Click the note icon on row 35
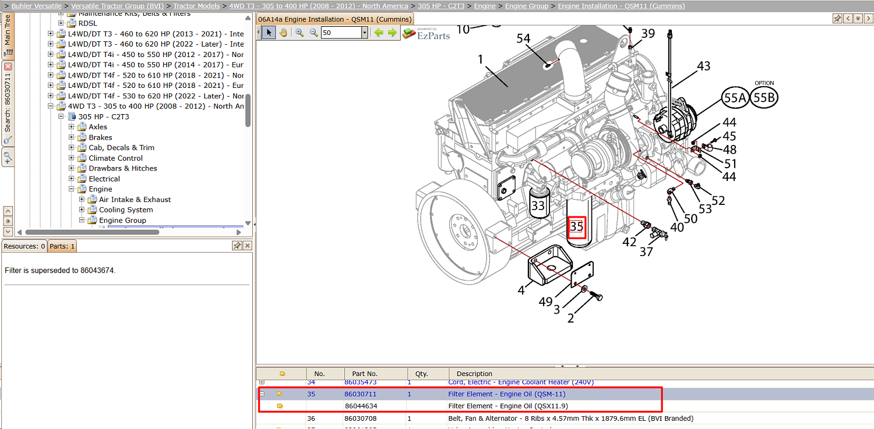The width and height of the screenshot is (874, 429). pyautogui.click(x=280, y=394)
